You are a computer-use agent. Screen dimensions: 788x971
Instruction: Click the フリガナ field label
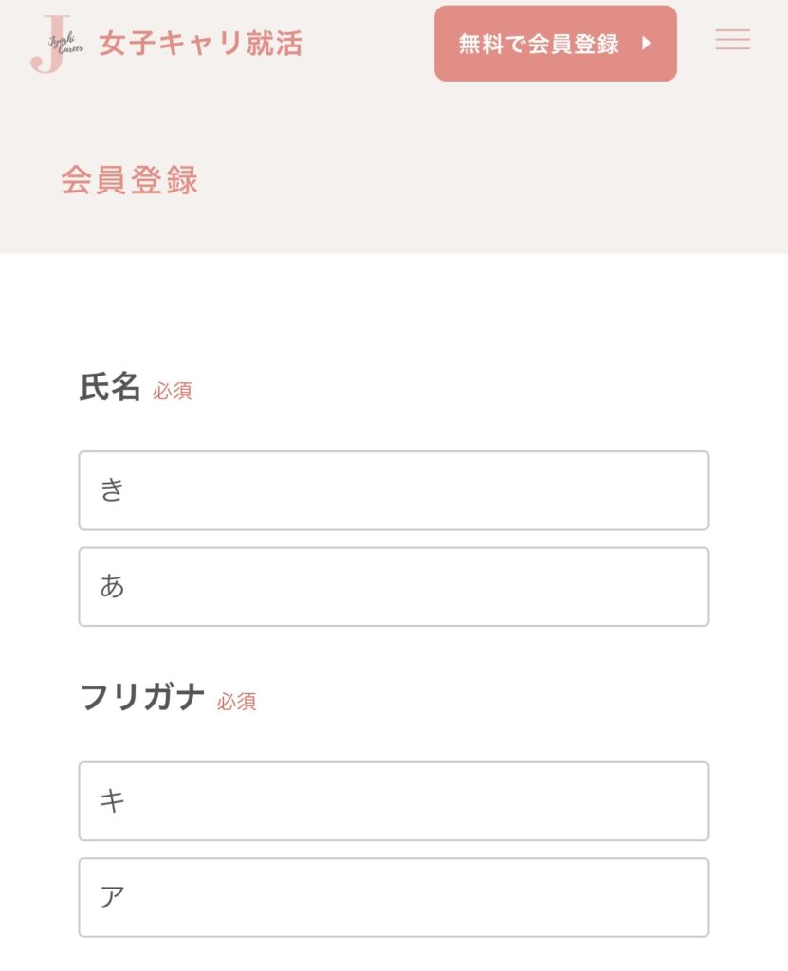[142, 698]
